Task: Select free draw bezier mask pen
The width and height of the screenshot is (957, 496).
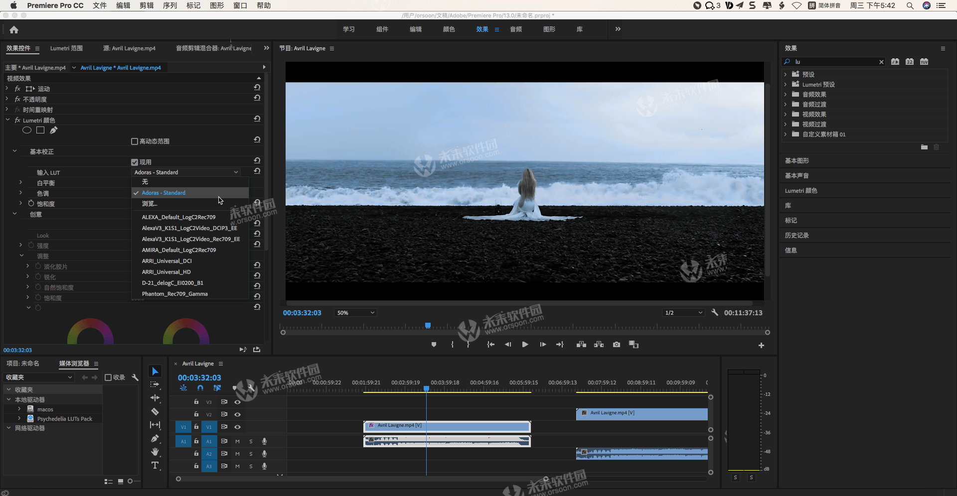Action: (x=53, y=130)
